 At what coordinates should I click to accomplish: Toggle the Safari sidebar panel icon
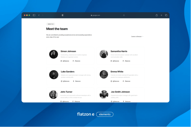[34, 15]
